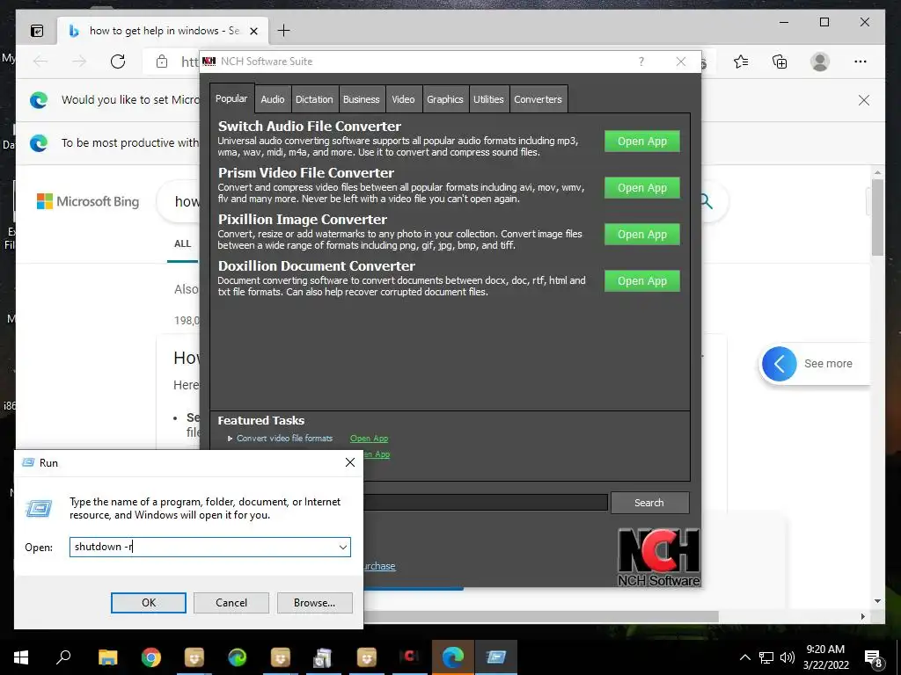Open the Edge profile avatar

(820, 62)
